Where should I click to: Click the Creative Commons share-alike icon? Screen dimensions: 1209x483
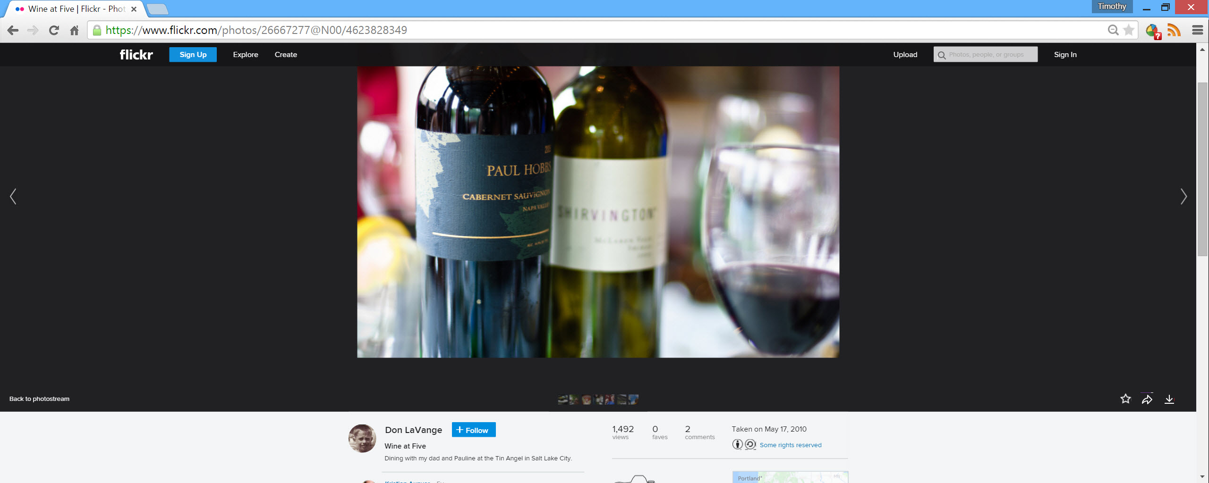pos(750,444)
